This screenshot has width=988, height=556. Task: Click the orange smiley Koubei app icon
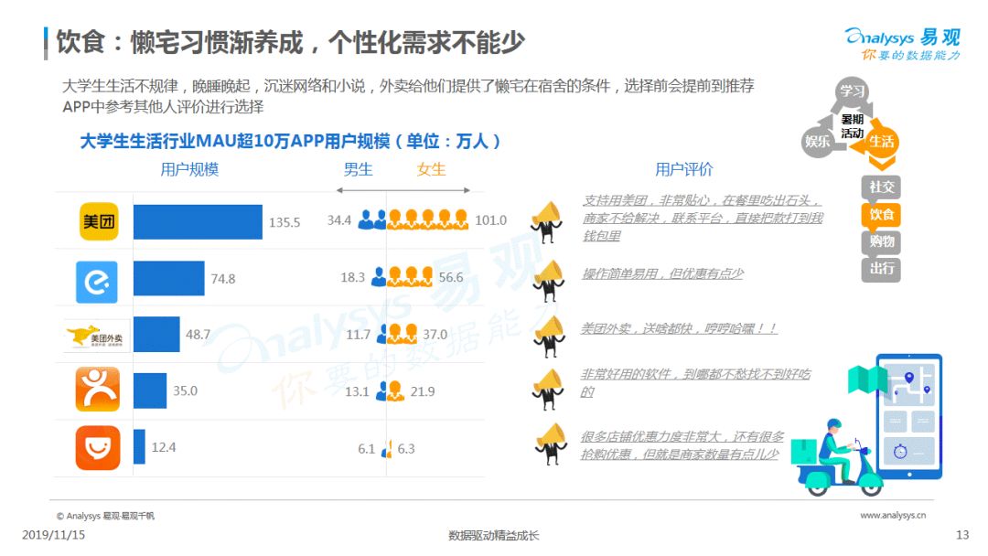click(x=98, y=448)
